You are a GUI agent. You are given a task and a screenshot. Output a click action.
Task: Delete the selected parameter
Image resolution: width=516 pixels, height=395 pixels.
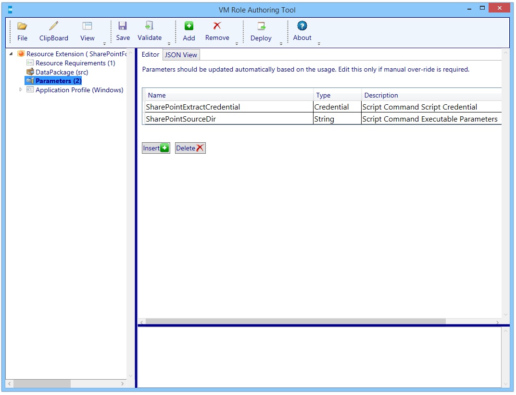click(x=190, y=148)
